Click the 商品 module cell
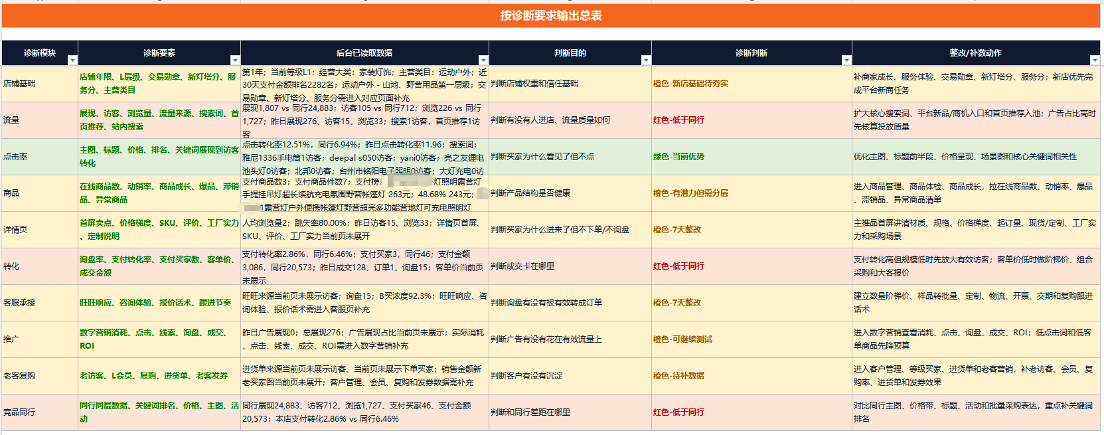The width and height of the screenshot is (1104, 435). (x=40, y=193)
